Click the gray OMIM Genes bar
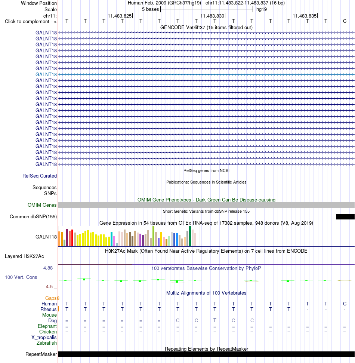355x363 pixels. coord(206,205)
